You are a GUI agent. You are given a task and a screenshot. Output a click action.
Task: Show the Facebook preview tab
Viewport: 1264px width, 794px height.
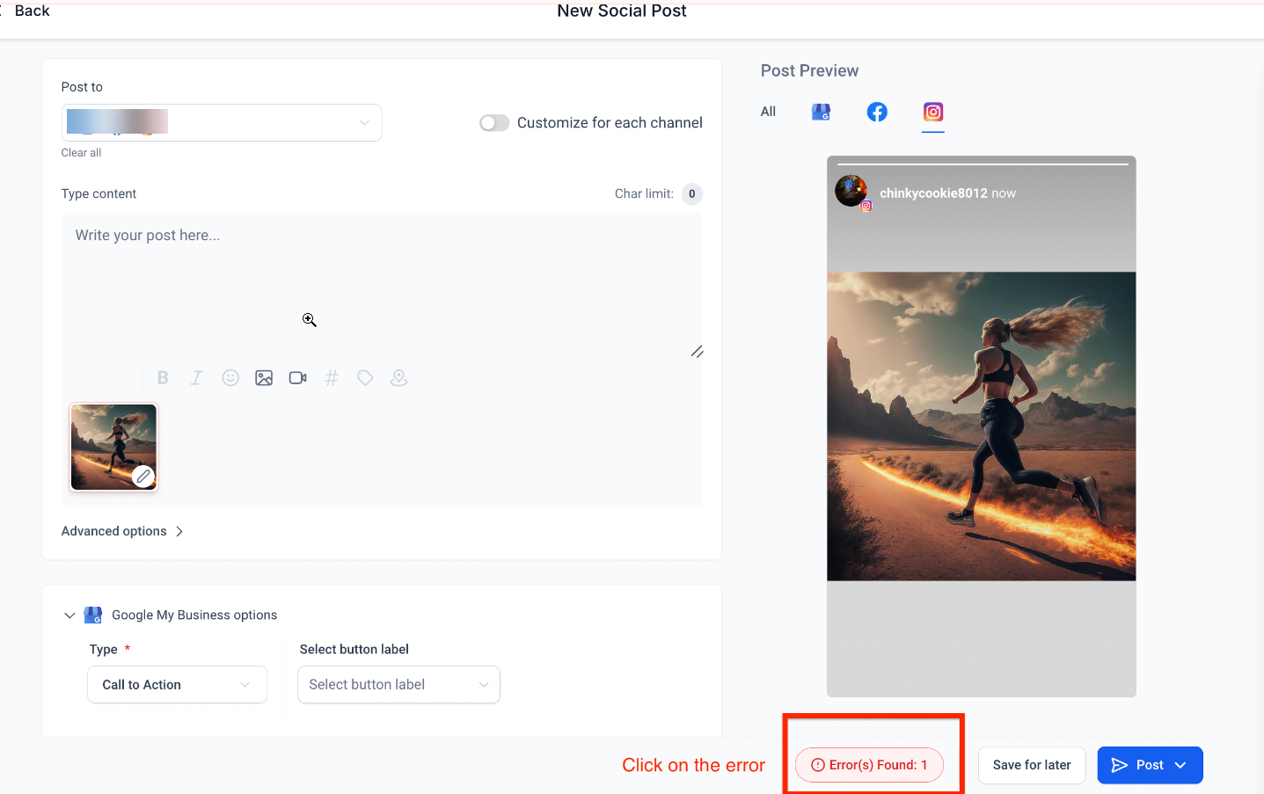(877, 112)
